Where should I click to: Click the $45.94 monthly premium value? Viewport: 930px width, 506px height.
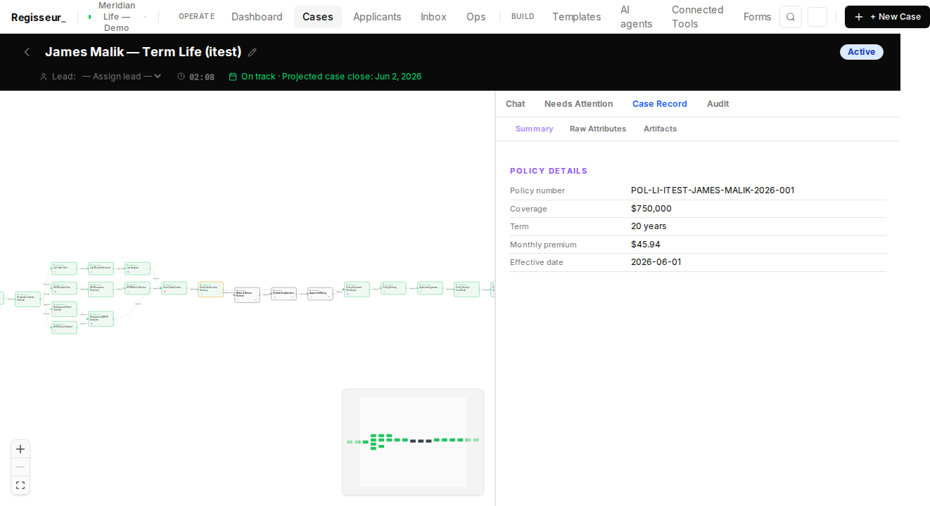[646, 245]
